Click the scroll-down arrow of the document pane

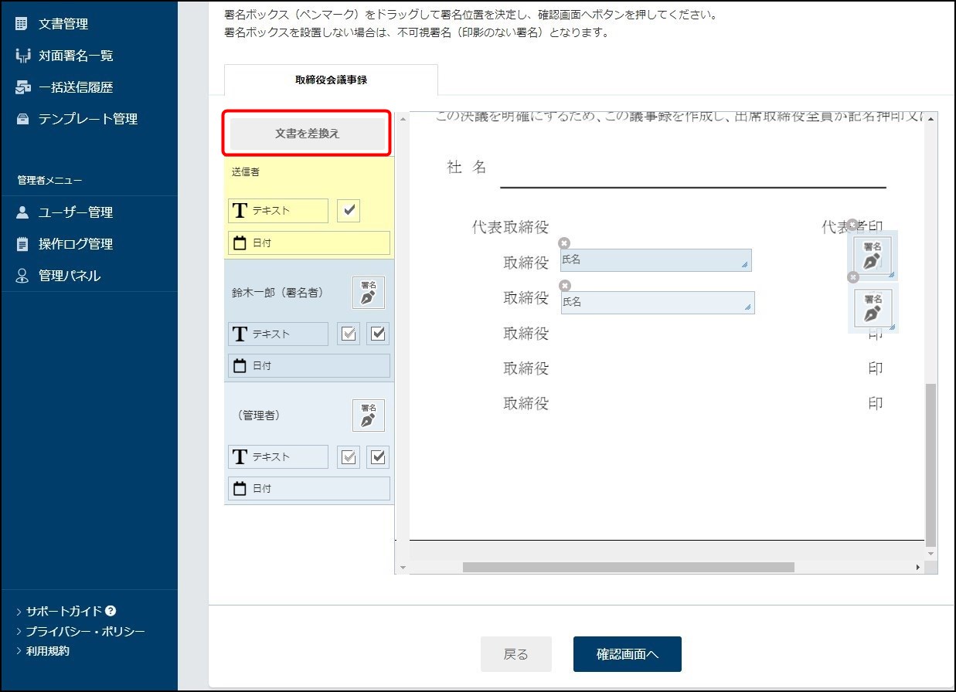(931, 554)
